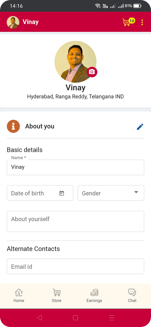Tap the camera icon to change photo
The height and width of the screenshot is (327, 151).
click(x=92, y=72)
